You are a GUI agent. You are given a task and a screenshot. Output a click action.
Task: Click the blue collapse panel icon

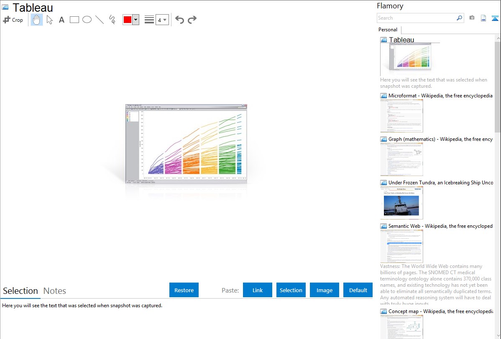pos(495,18)
